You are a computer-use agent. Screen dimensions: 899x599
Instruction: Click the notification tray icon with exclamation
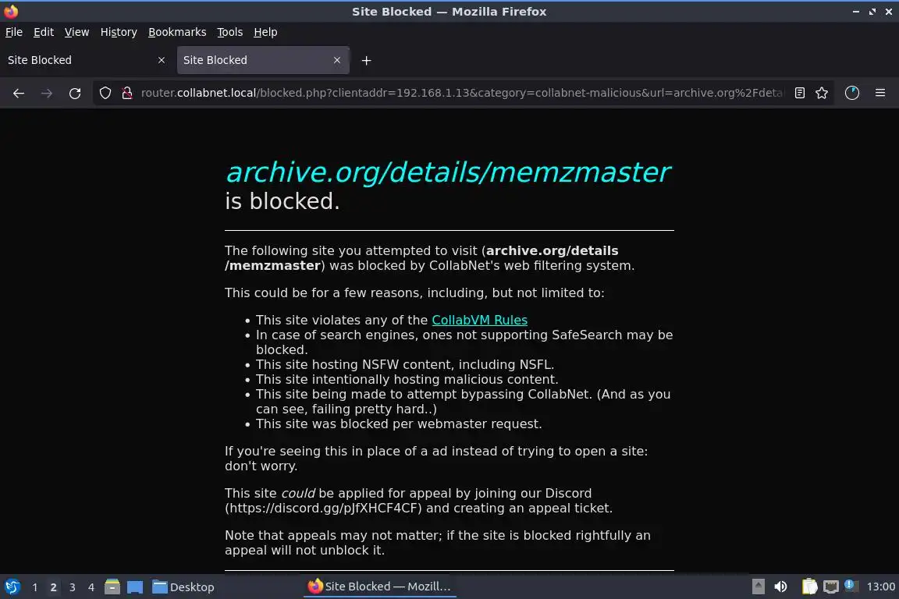(851, 586)
